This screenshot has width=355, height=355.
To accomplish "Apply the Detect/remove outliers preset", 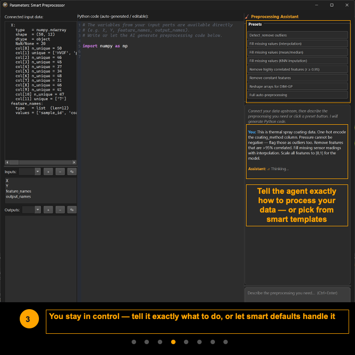I will [297, 35].
